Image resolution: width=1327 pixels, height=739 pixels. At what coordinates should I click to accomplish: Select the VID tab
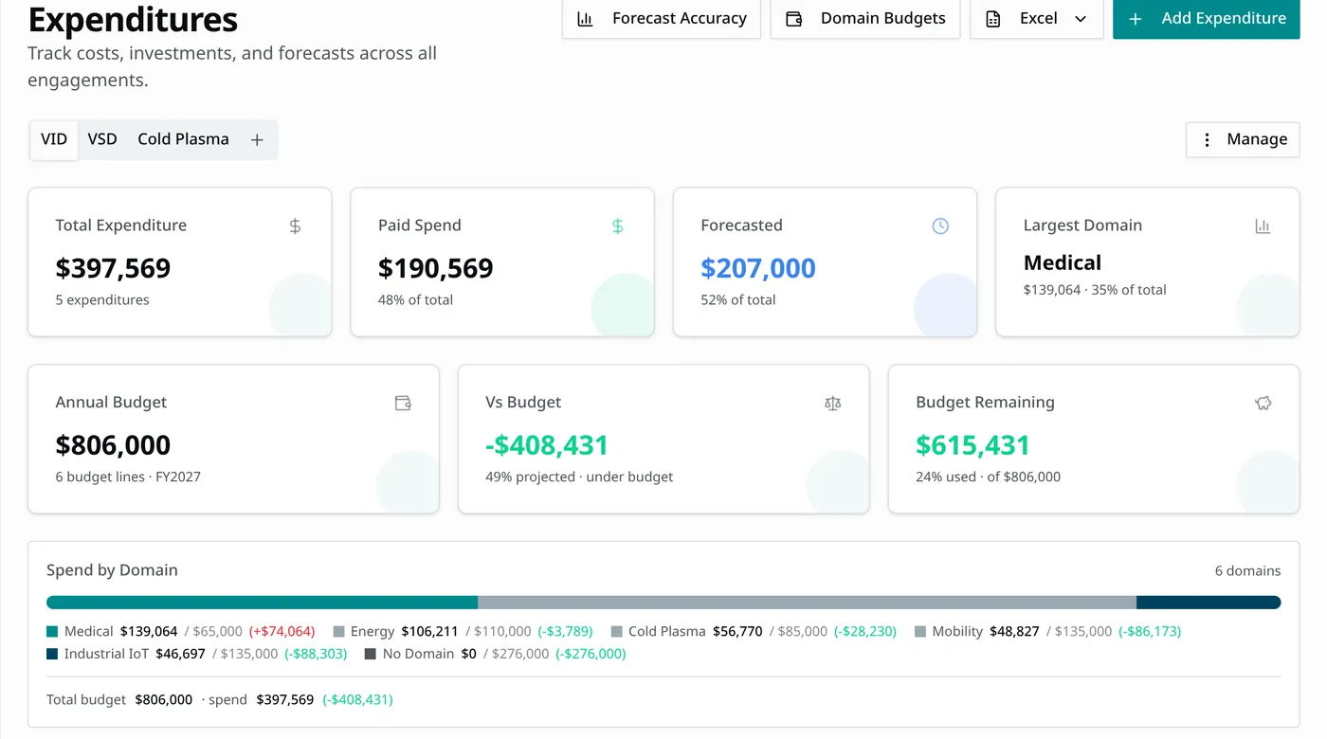54,139
